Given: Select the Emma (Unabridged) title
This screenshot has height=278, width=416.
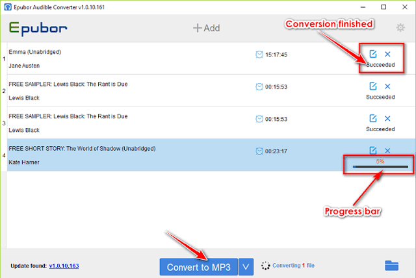Looking at the screenshot, I should [34, 52].
